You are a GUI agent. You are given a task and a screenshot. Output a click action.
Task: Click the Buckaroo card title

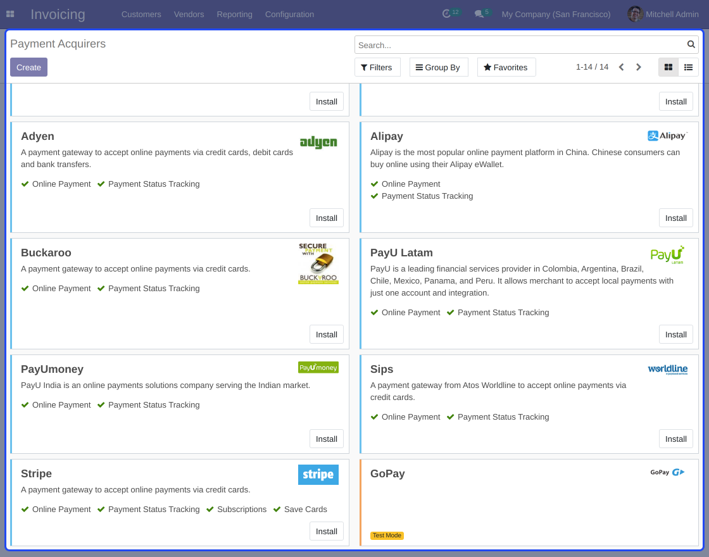46,253
